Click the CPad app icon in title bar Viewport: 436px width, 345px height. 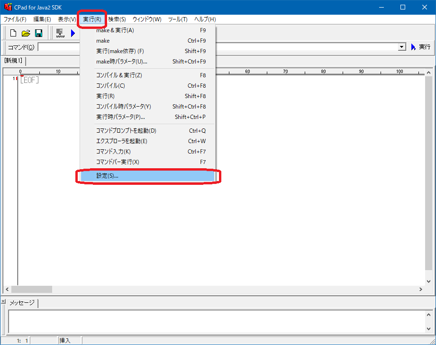[8, 7]
